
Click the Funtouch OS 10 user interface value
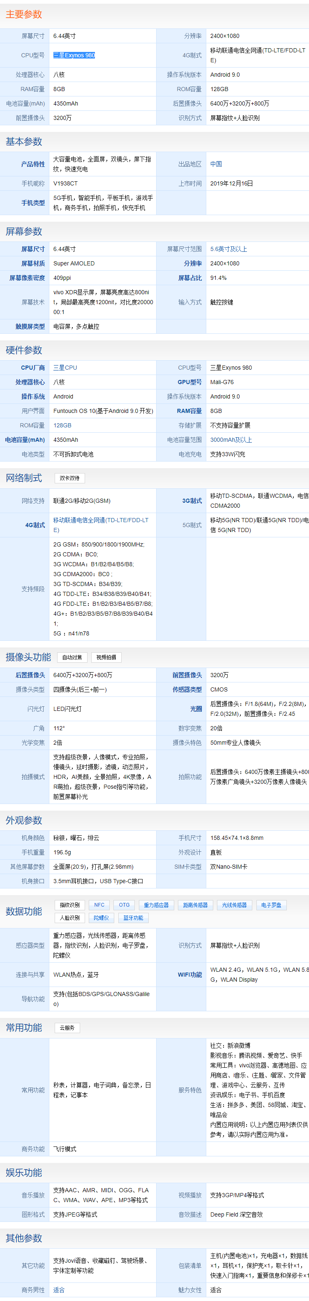(103, 410)
